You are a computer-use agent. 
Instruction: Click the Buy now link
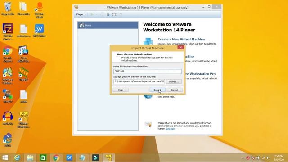click(x=171, y=129)
